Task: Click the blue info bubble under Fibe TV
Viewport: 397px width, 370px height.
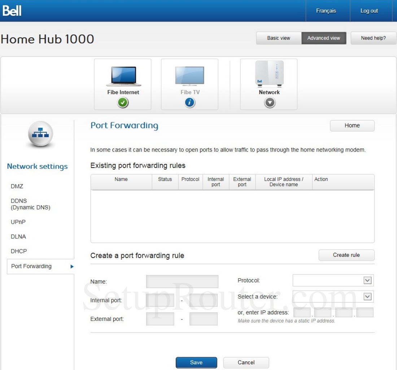Action: click(x=190, y=103)
